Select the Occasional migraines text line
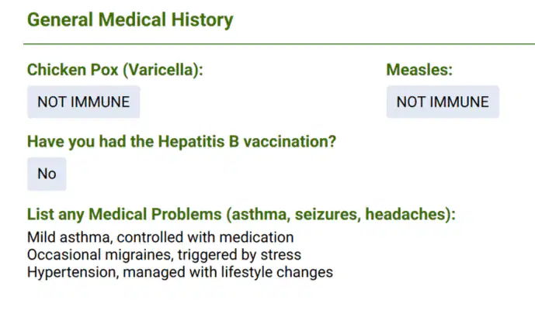 pyautogui.click(x=164, y=255)
